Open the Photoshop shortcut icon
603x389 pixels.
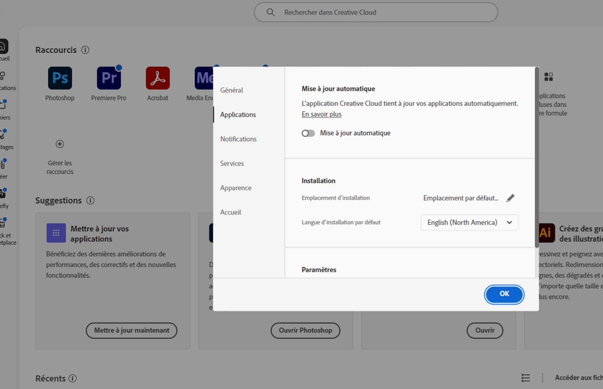point(60,78)
